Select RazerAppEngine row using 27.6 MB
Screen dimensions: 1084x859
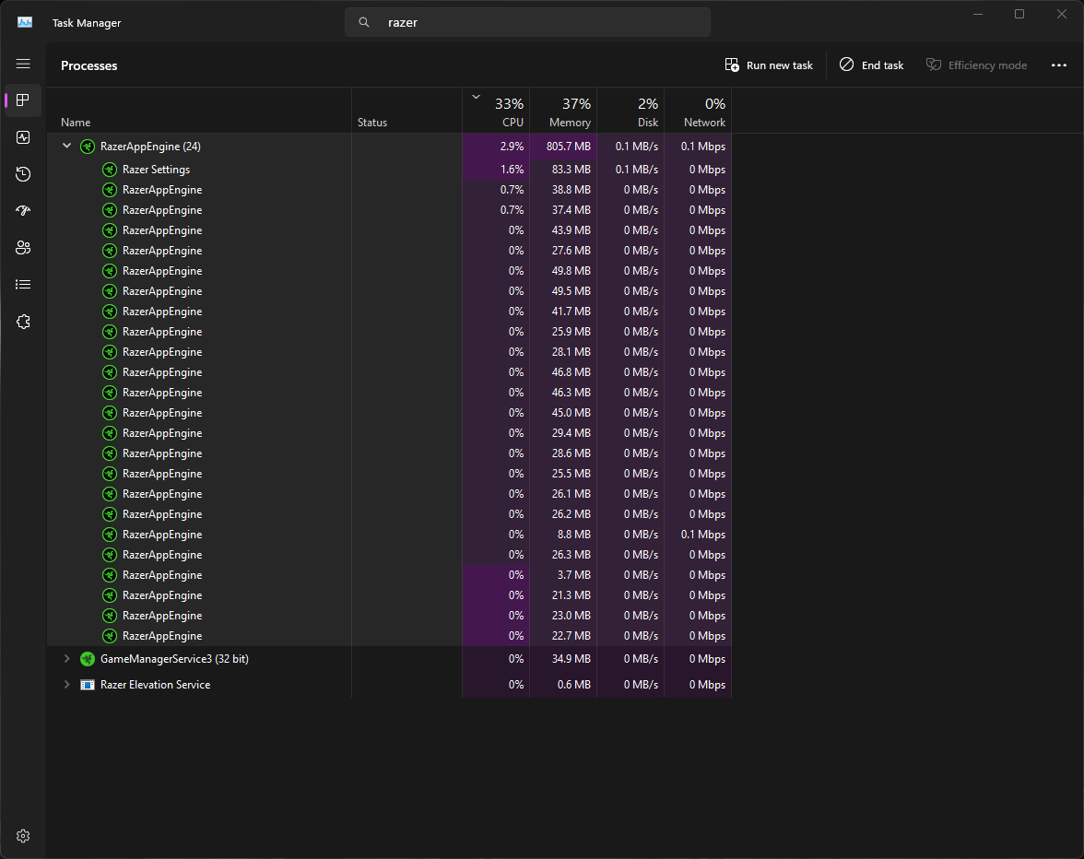click(x=389, y=250)
